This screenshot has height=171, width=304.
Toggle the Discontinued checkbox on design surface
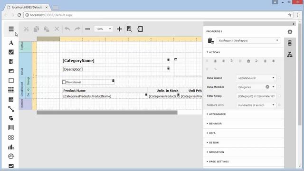(x=64, y=82)
